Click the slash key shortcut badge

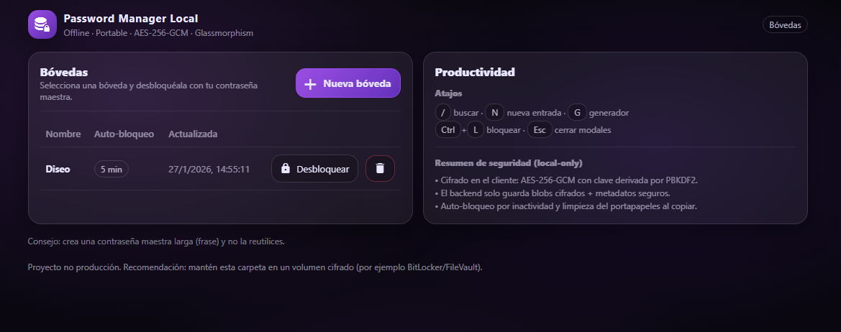point(443,113)
